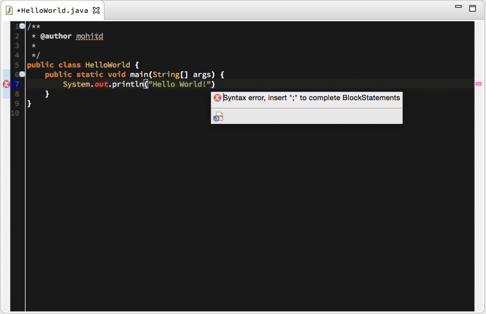Click the Java file icon on tab

(9, 10)
